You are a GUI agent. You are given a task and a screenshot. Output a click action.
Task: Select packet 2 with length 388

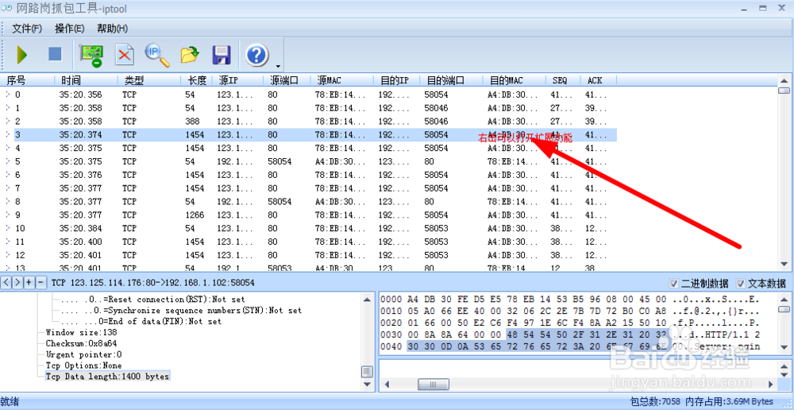click(x=192, y=121)
